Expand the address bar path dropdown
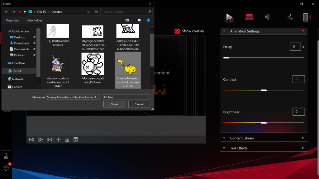This screenshot has width=319, height=179. [88, 12]
